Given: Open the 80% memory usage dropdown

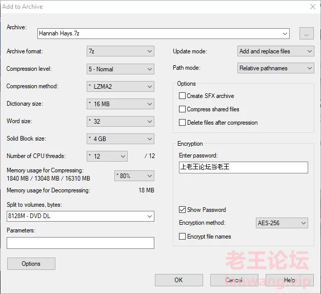Looking at the screenshot, I should [x=134, y=176].
